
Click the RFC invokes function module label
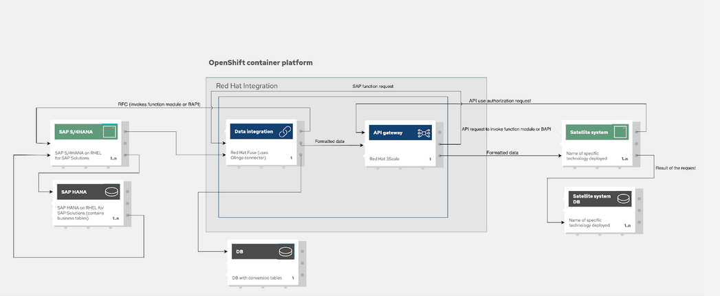point(158,104)
